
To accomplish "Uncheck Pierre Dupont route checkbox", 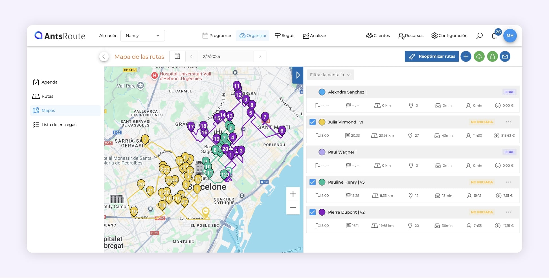I will click(313, 212).
